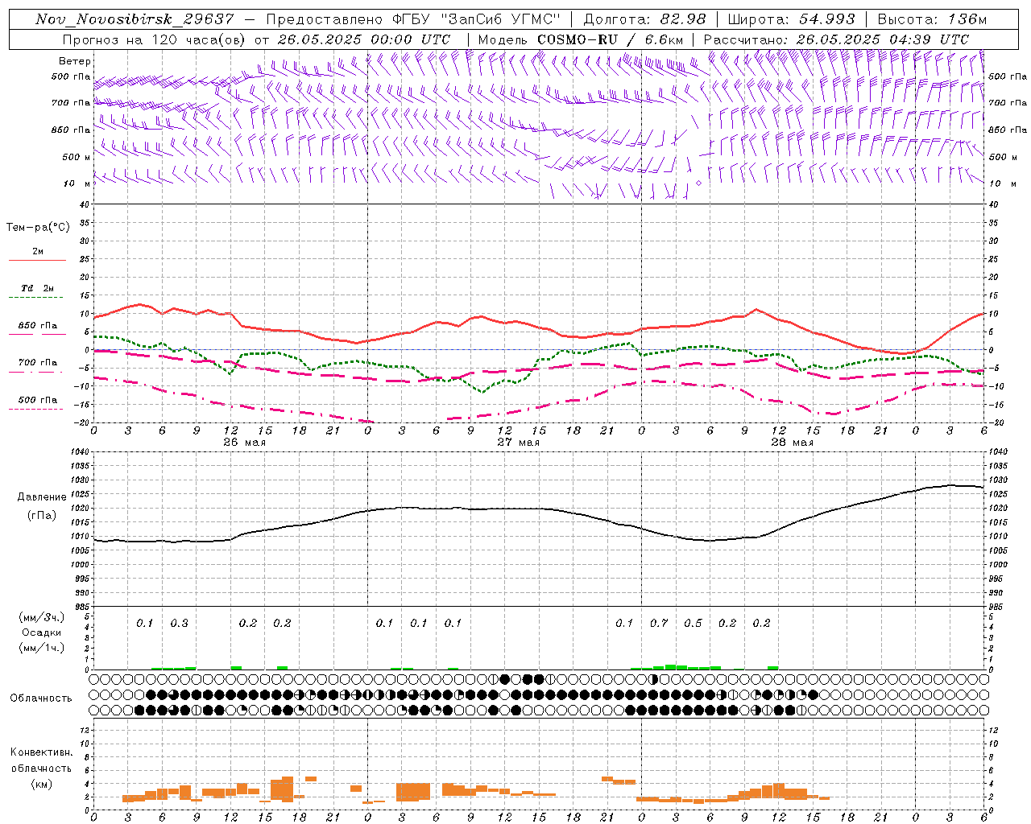This screenshot has width=1031, height=824.
Task: Click the 0.5 precipitation amount value
Action: 693,623
